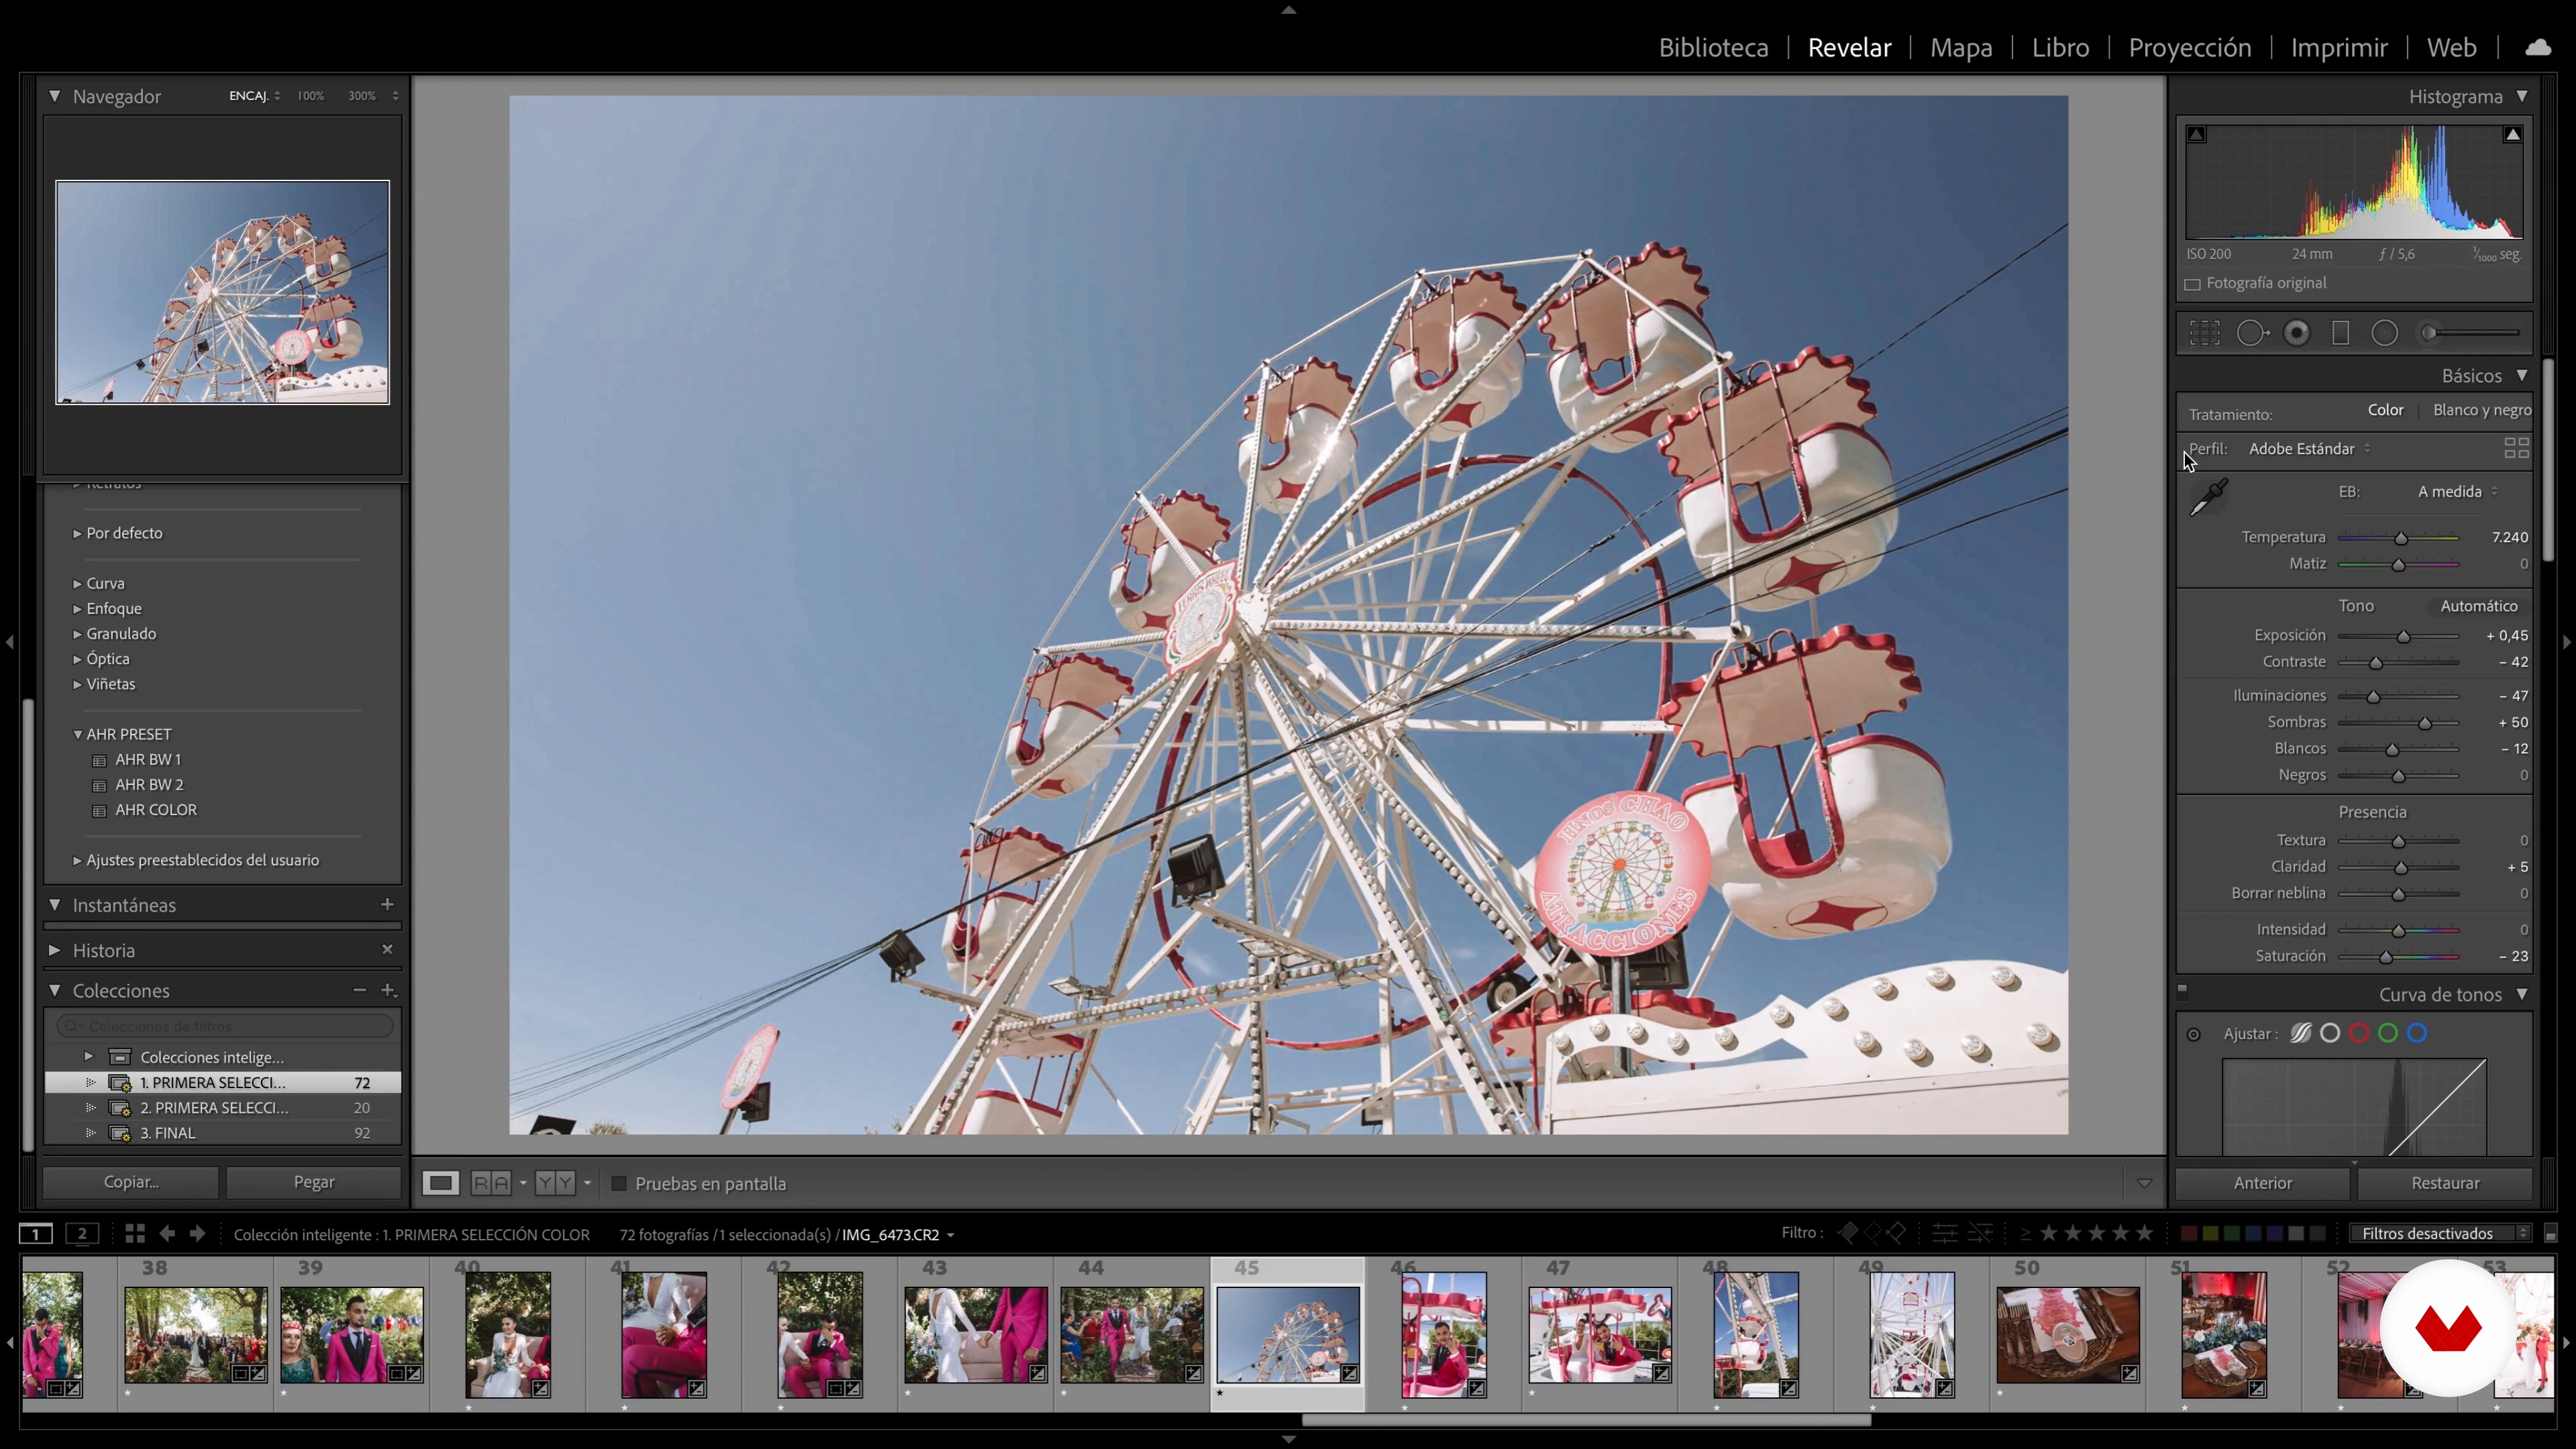Collapse the Navegador panel
2576x1449 pixels.
tap(54, 96)
